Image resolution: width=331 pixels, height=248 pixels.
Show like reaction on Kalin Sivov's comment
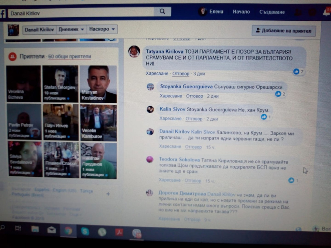pos(266,117)
